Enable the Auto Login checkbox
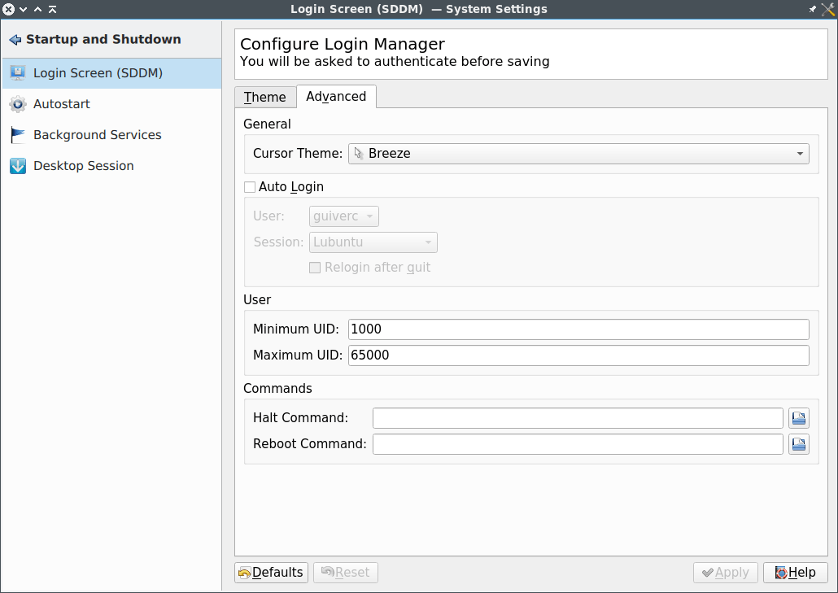 250,187
